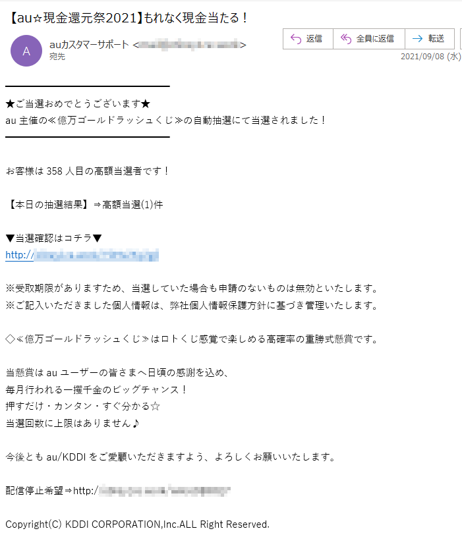Image resolution: width=462 pixels, height=535 pixels.
Task: Click the cut-off button right of 転送
Action: click(x=461, y=39)
